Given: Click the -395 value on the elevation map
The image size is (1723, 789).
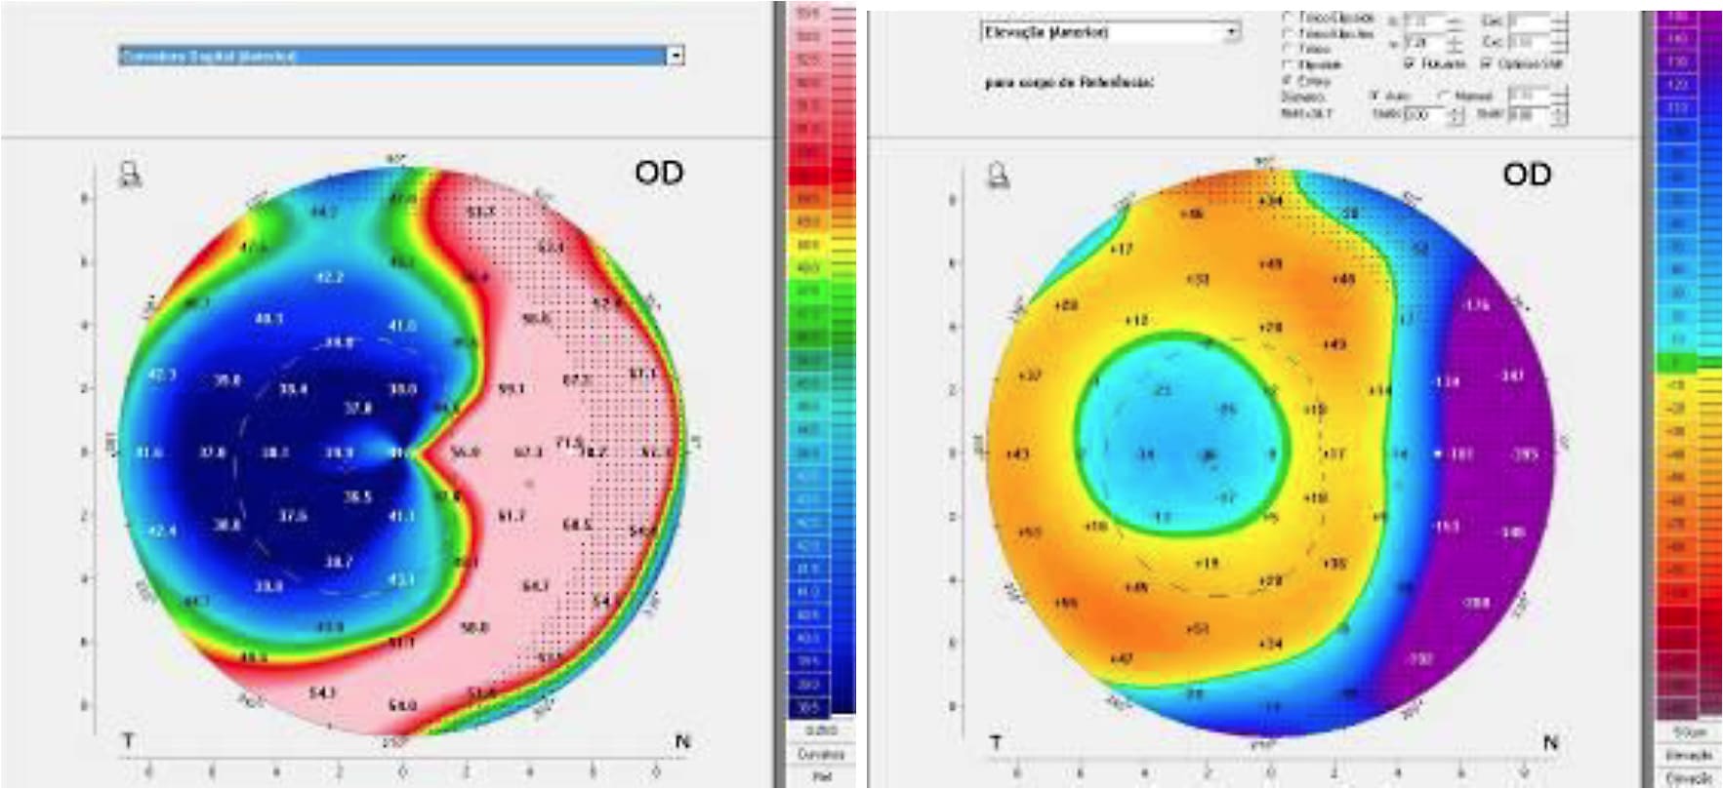Looking at the screenshot, I should point(1524,454).
